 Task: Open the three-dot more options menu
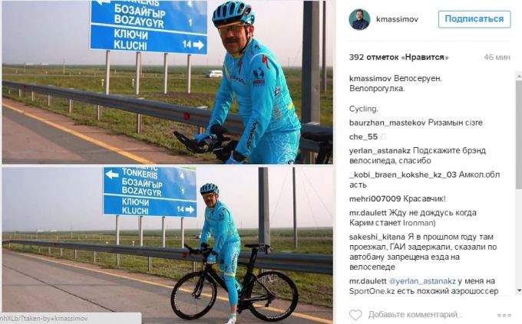coord(504,315)
